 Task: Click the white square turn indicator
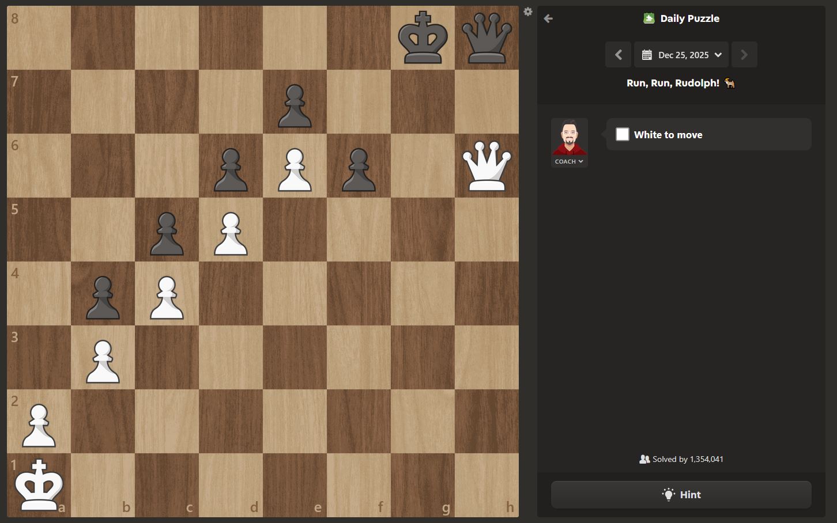[x=623, y=134]
